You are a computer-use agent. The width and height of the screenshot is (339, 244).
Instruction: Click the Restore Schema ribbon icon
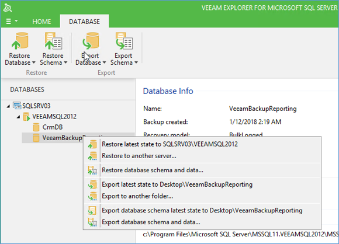point(53,41)
